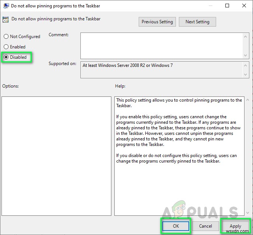Click the 'Comment:' label

[59, 35]
